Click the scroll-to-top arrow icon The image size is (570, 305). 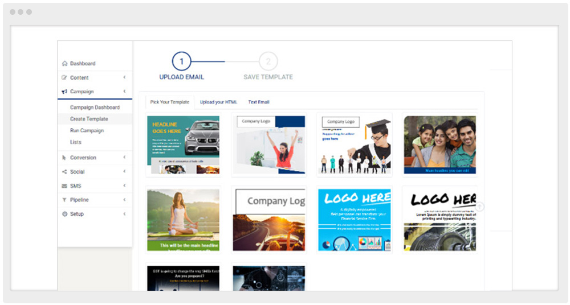click(480, 207)
